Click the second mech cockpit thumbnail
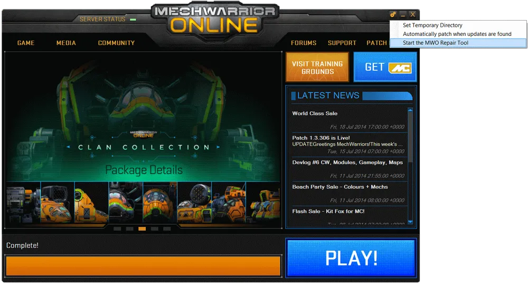 (x=58, y=202)
